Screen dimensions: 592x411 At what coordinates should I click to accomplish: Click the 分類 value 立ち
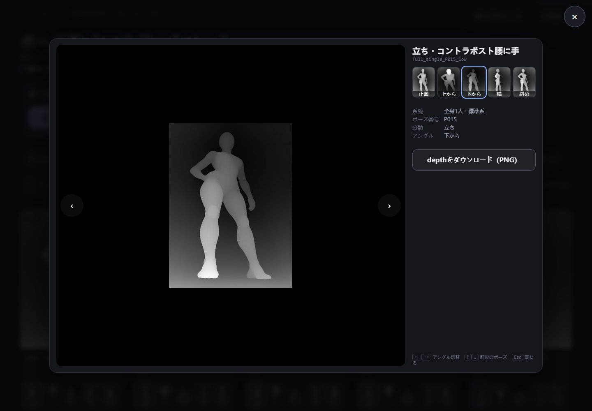click(x=449, y=127)
